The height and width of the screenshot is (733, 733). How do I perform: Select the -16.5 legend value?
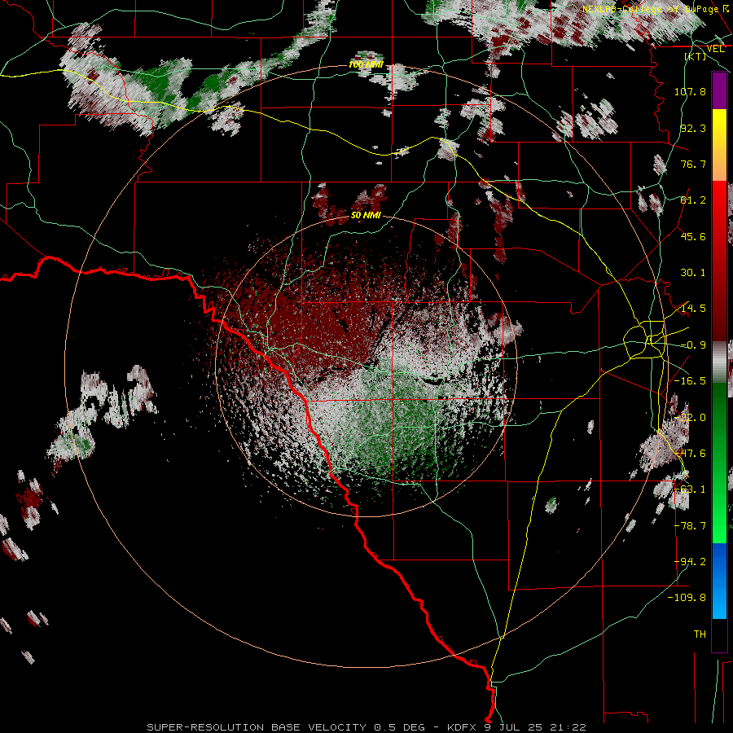pyautogui.click(x=690, y=381)
